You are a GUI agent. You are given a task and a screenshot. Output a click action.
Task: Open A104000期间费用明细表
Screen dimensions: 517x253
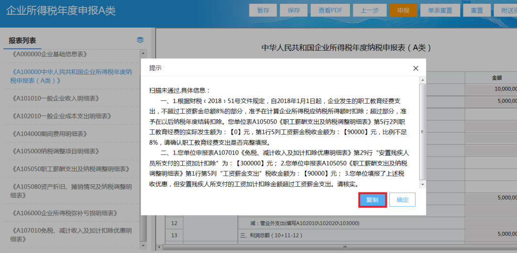pyautogui.click(x=48, y=134)
